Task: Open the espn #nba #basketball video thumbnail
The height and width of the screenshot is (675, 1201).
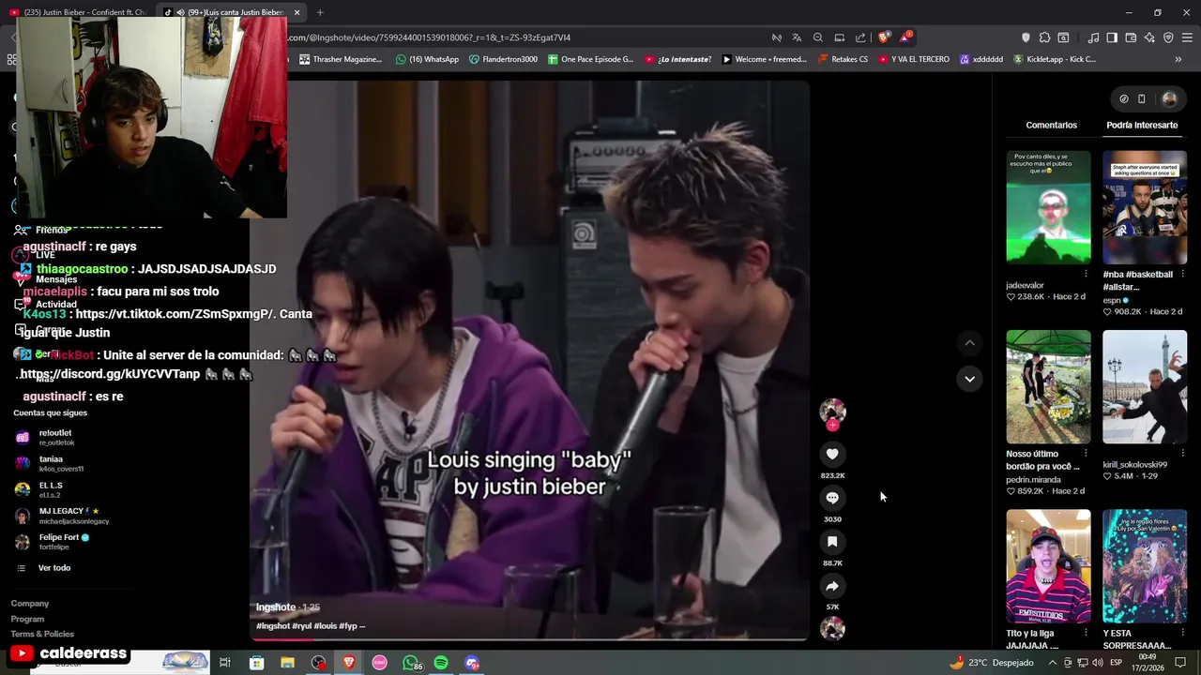Action: point(1145,207)
